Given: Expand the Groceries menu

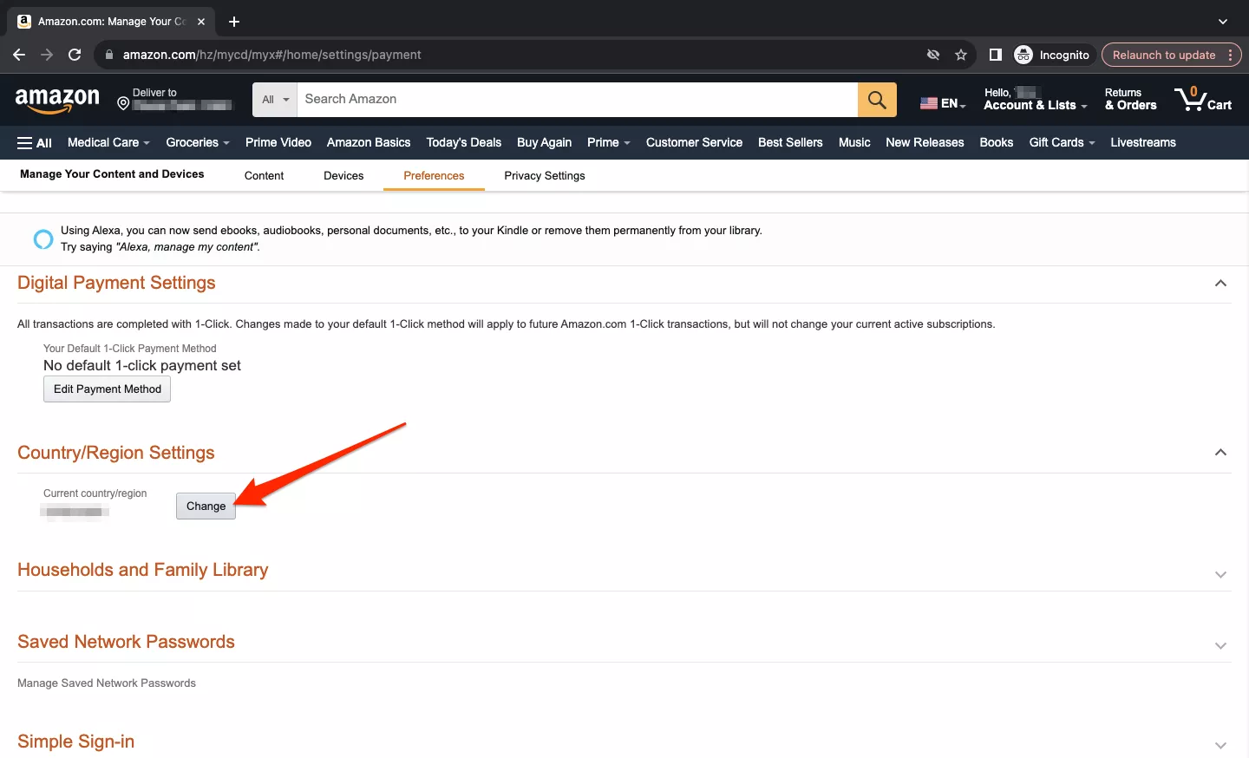Looking at the screenshot, I should tap(198, 142).
